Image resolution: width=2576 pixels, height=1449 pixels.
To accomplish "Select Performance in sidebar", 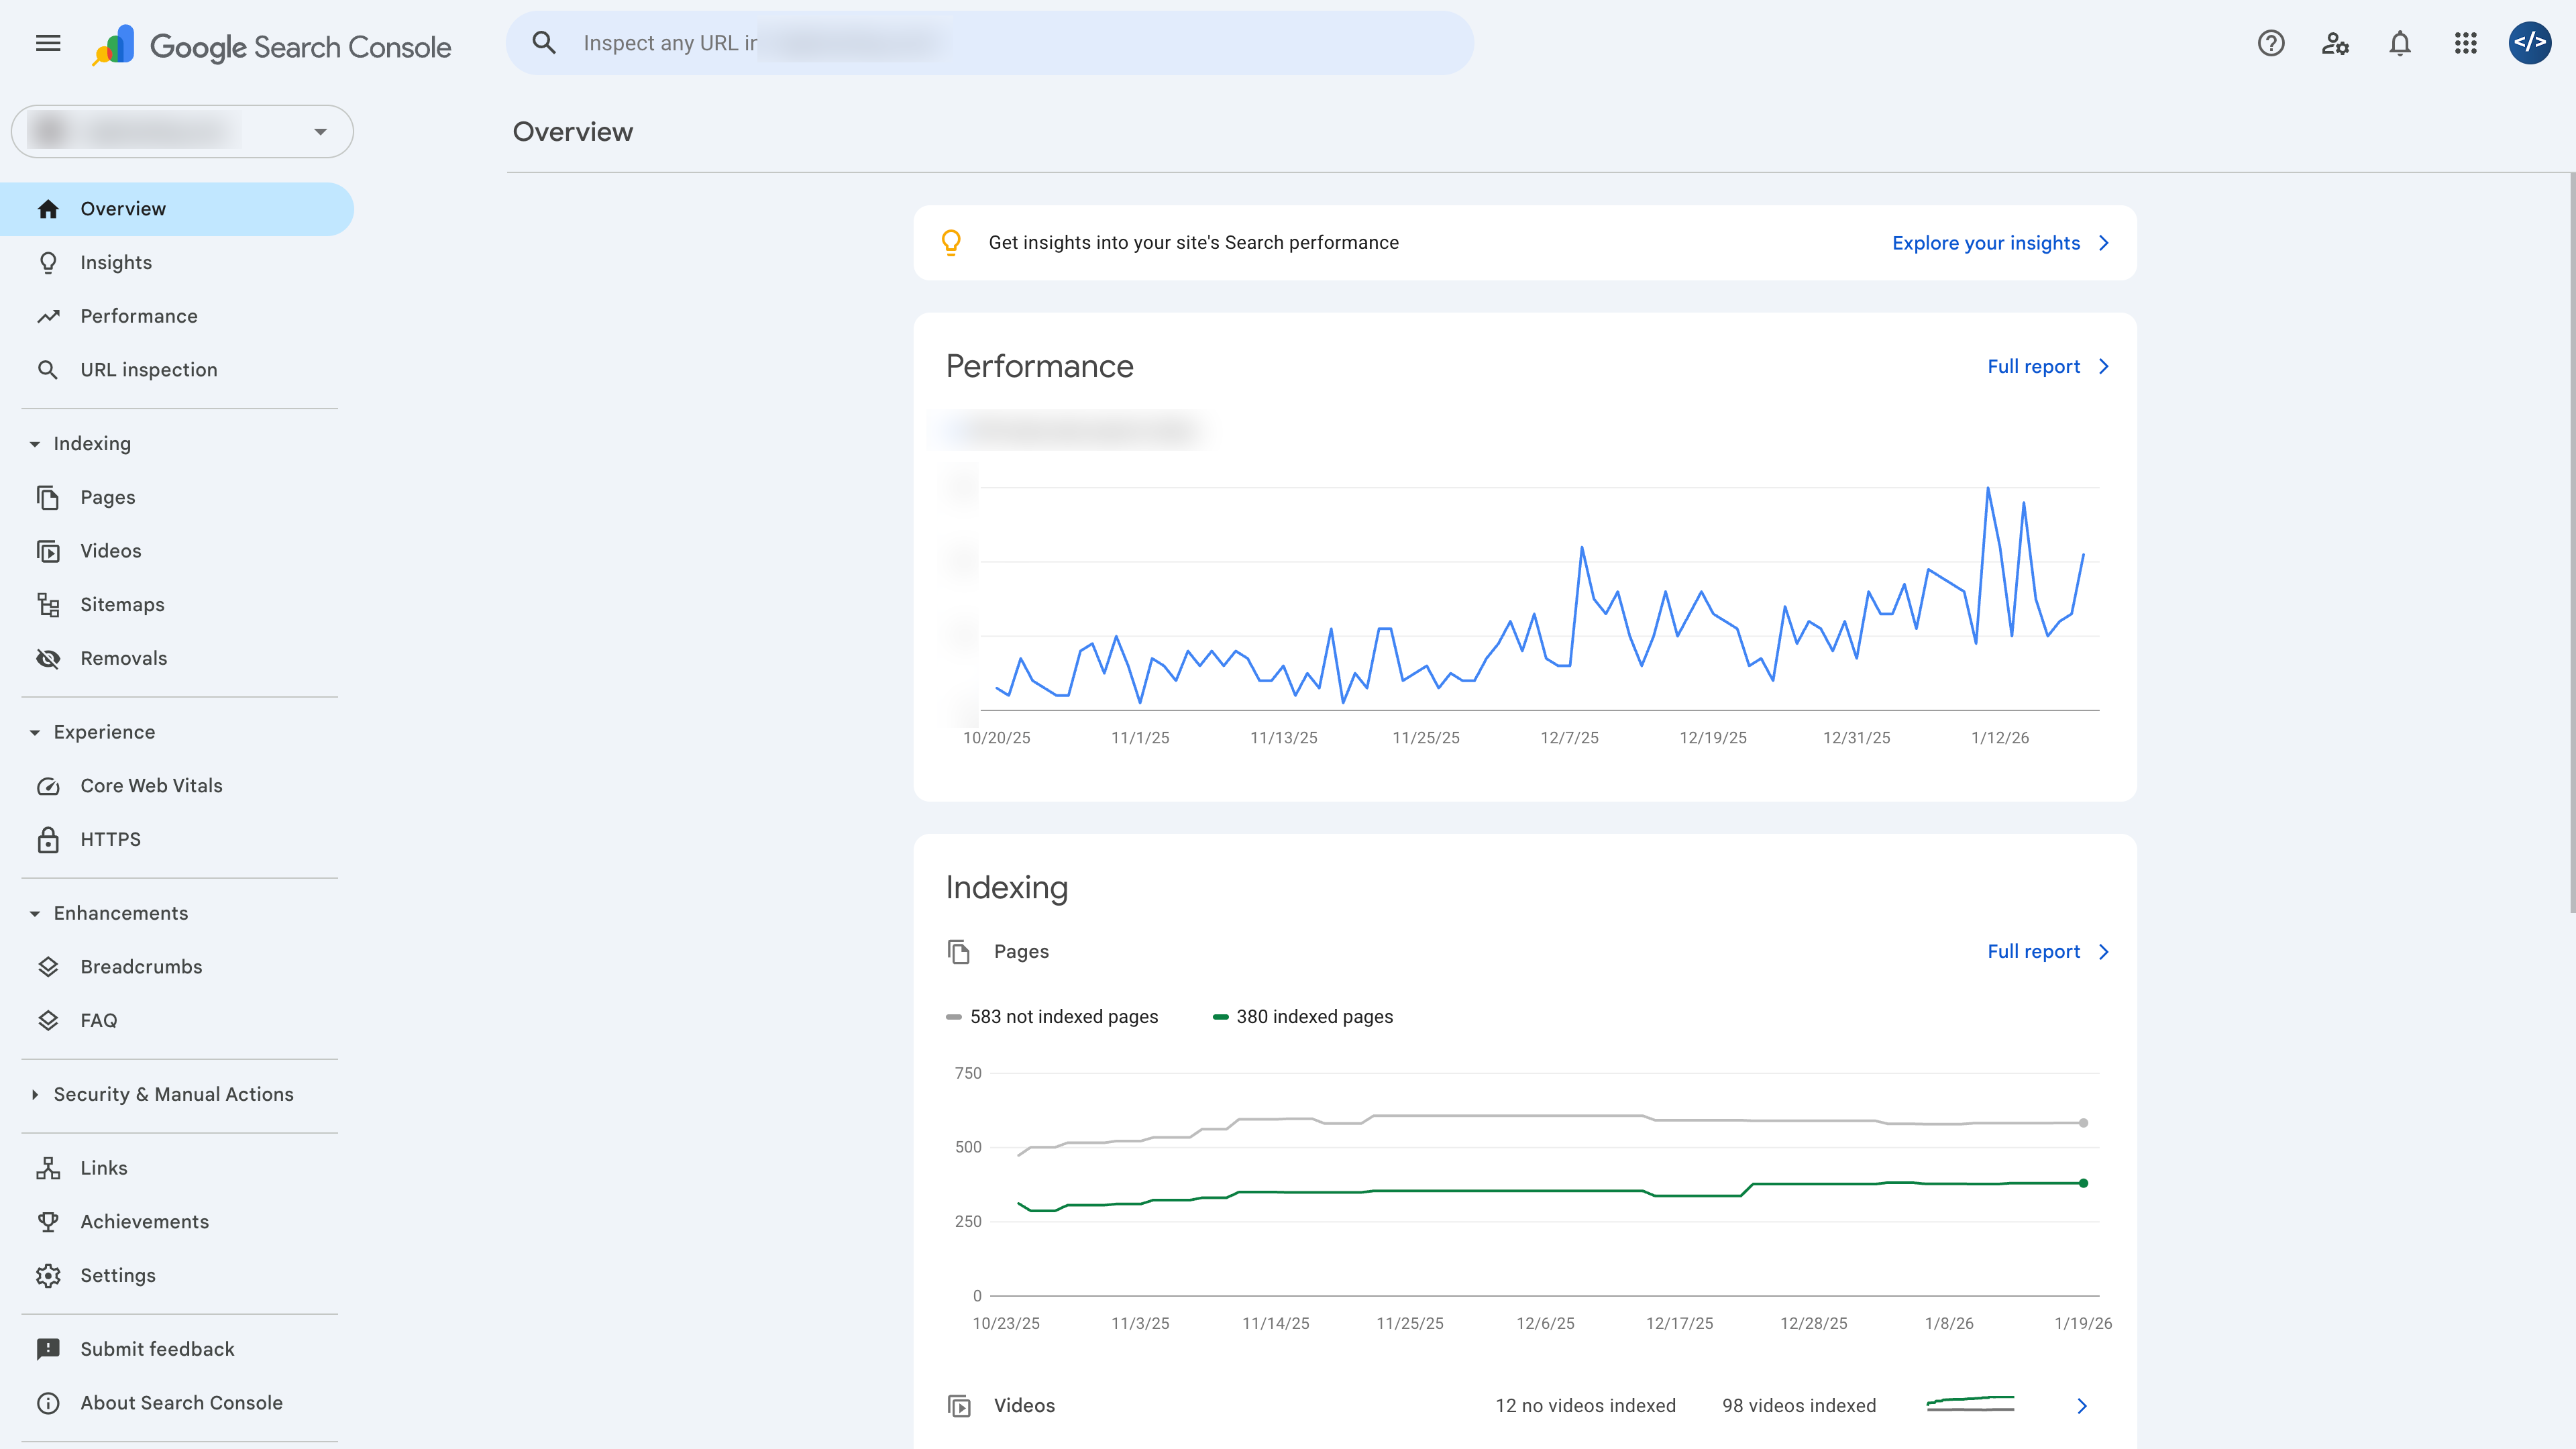I will [x=138, y=316].
